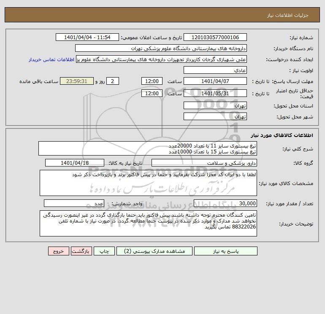This screenshot has height=314, width=325.
Task: Click the label تعداد / مقدار مورد نیاز
Action: (290, 204)
